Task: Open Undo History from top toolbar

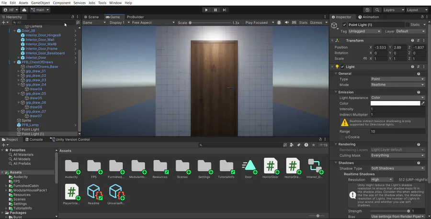Action: pos(367,10)
